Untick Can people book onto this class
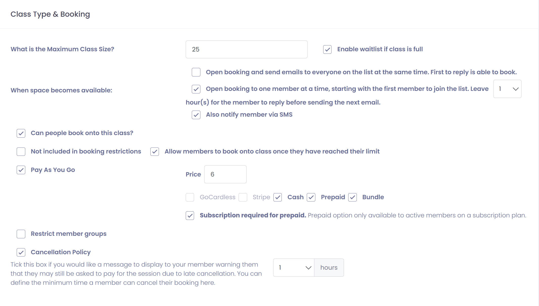The image size is (539, 306). coord(21,133)
